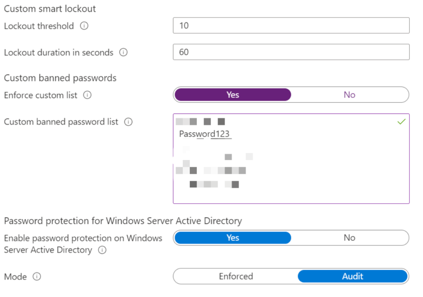
Task: Open info tooltip for Enforce custom list
Action: (x=87, y=95)
